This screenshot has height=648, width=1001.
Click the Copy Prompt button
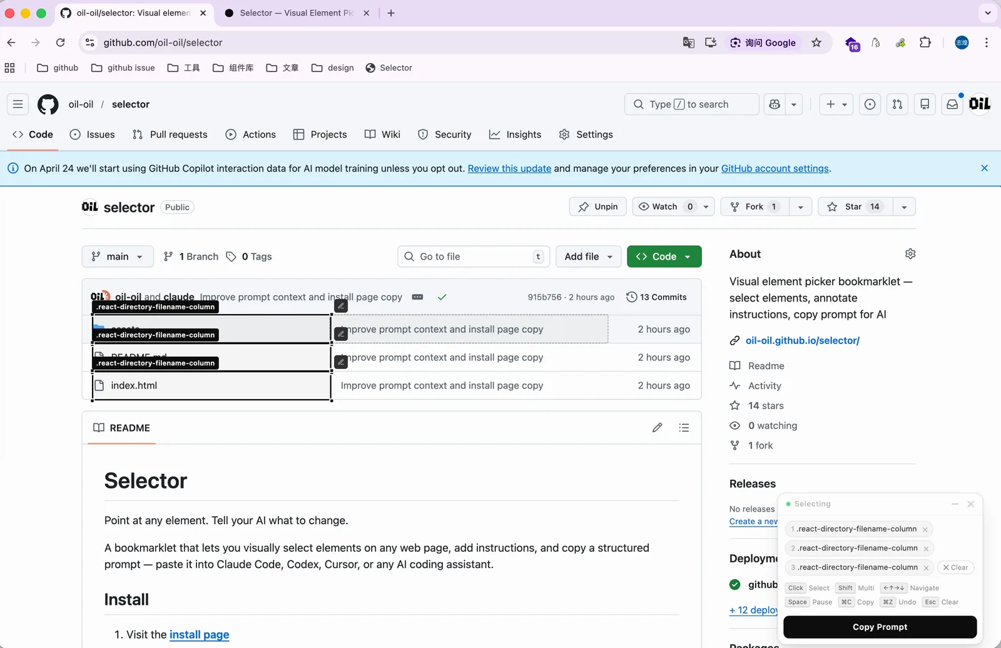point(880,627)
